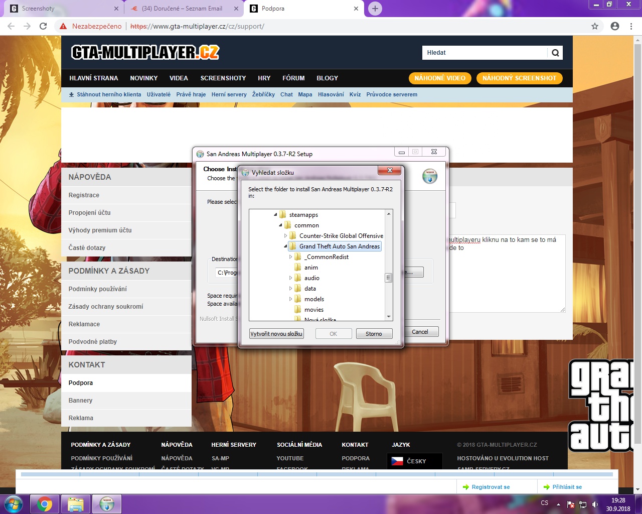Open the Herní servery link
The image size is (642, 514).
[x=229, y=94]
